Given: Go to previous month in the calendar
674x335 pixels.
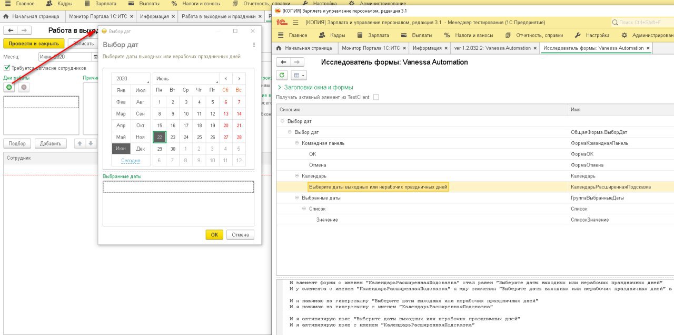Looking at the screenshot, I should (226, 78).
